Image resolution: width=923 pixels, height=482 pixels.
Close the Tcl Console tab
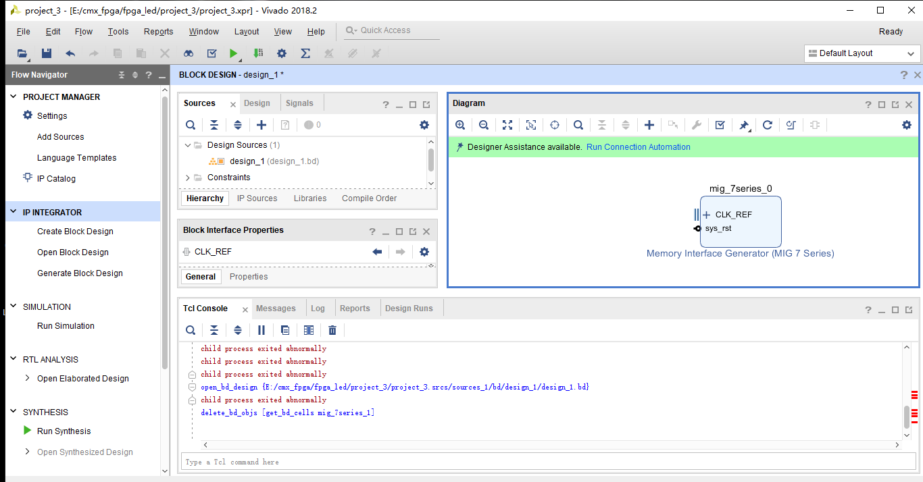pyautogui.click(x=245, y=311)
